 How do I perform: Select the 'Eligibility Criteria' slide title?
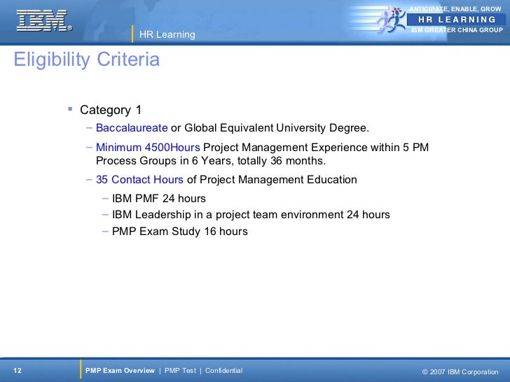pyautogui.click(x=87, y=59)
